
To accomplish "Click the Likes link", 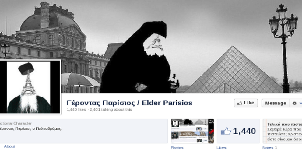I will pyautogui.click(x=221, y=148).
